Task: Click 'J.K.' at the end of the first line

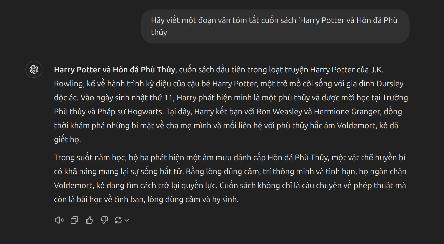Action: [x=377, y=70]
